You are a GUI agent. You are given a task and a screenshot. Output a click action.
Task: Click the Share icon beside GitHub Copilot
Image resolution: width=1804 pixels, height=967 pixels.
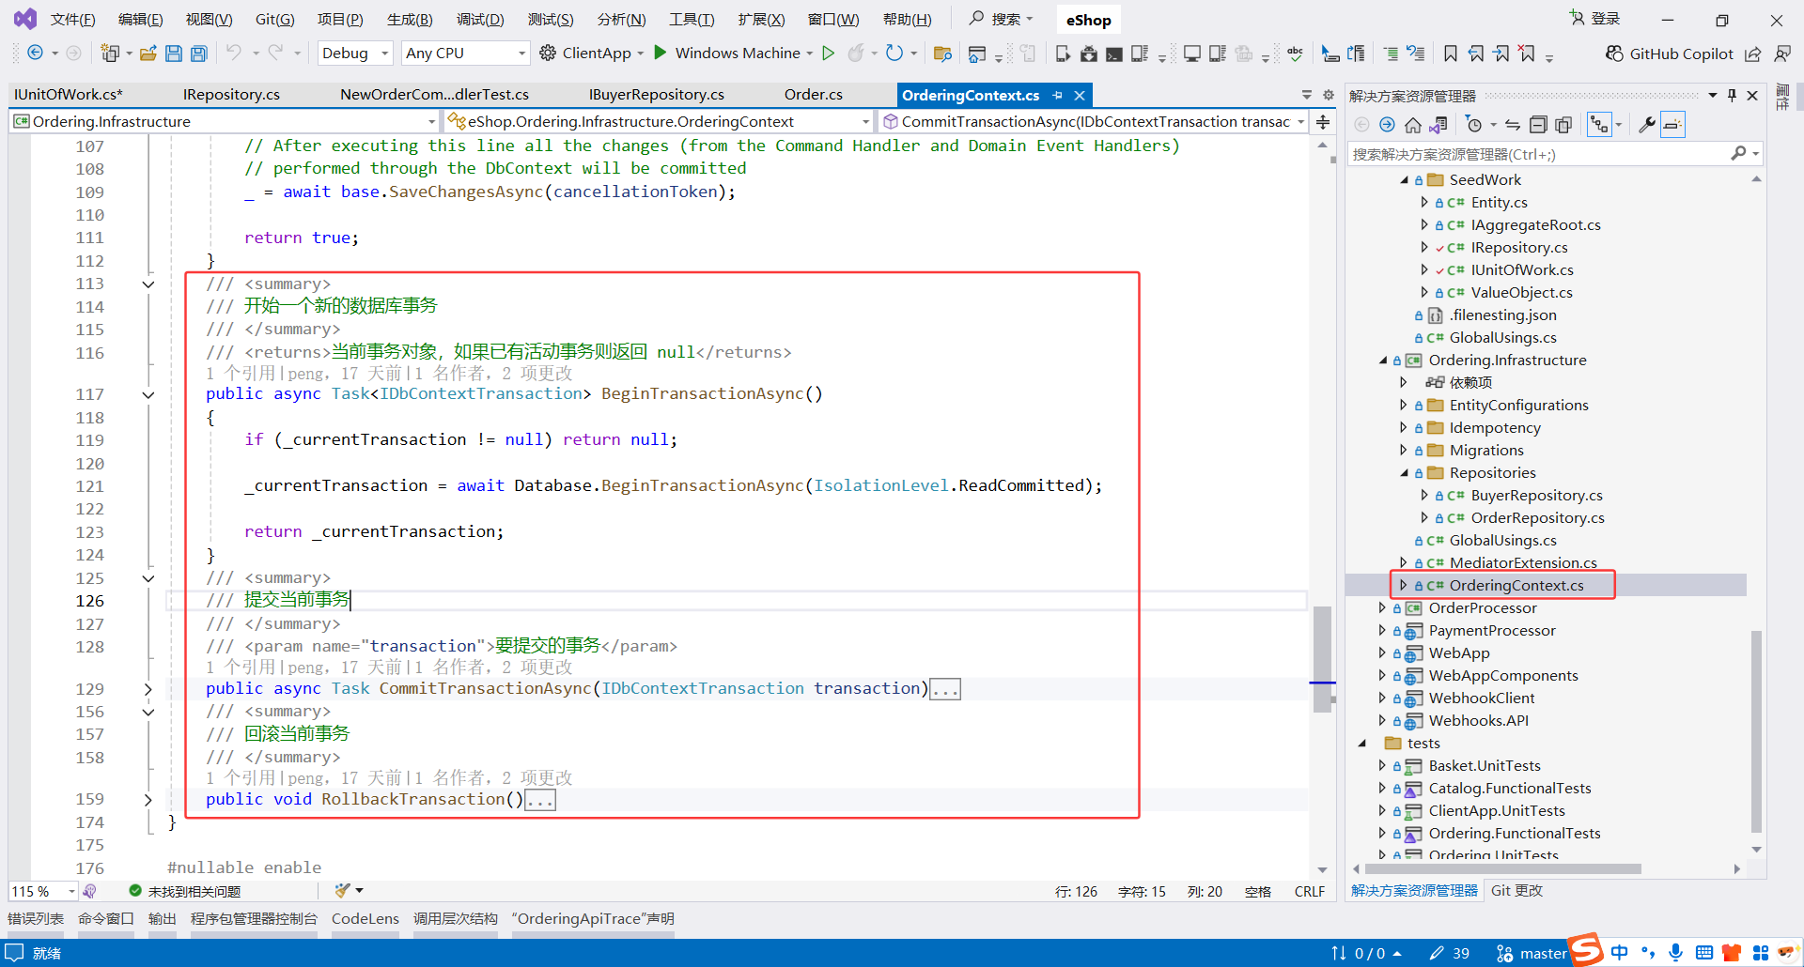pos(1752,54)
